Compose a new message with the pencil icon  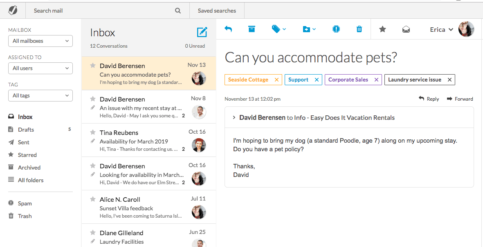tap(201, 31)
